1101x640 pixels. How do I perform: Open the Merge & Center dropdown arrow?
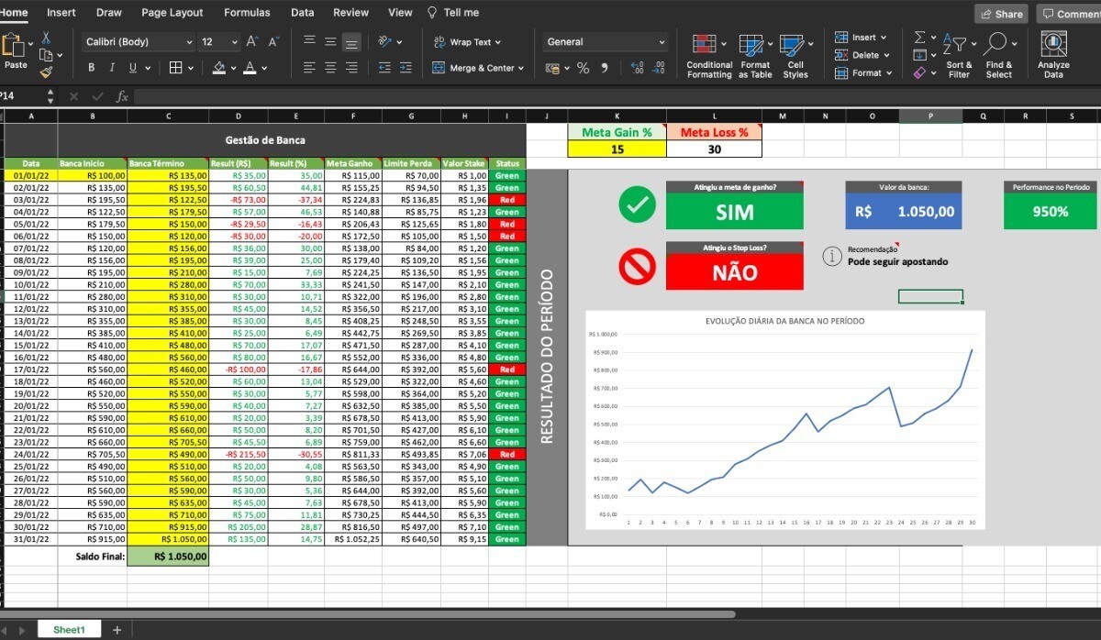[521, 68]
